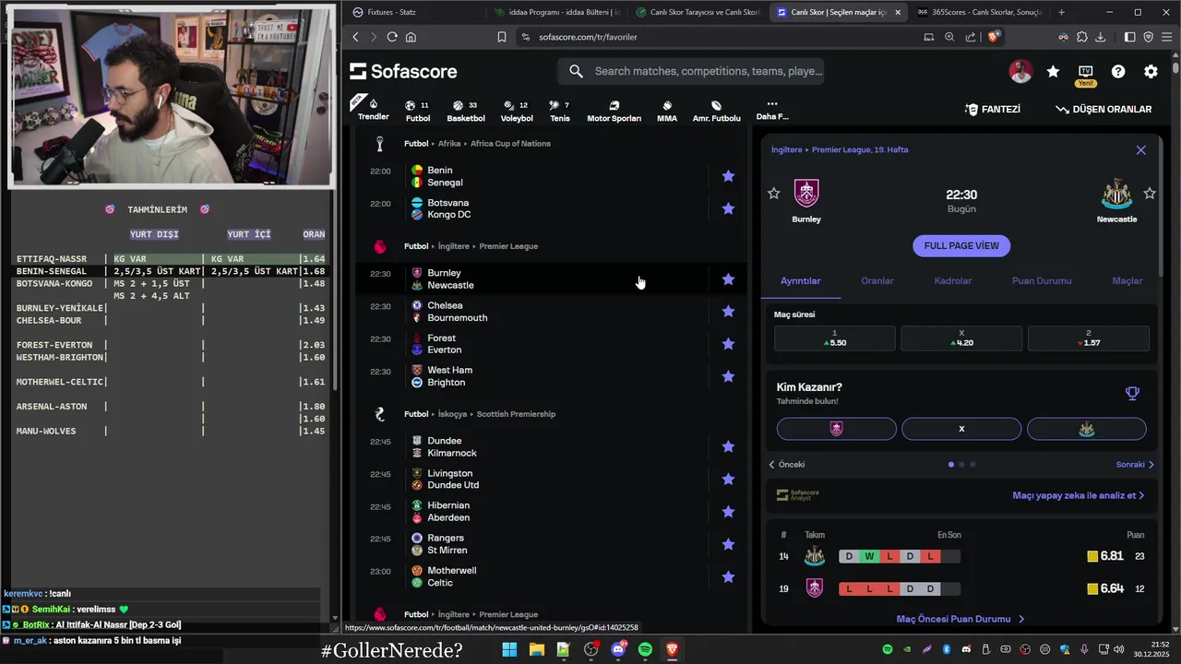Click the Brave Shields lion icon

coord(994,37)
